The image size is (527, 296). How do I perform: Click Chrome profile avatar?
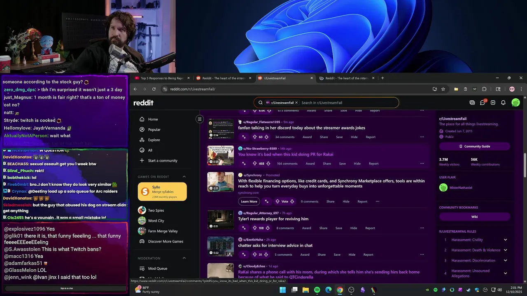pos(512,89)
